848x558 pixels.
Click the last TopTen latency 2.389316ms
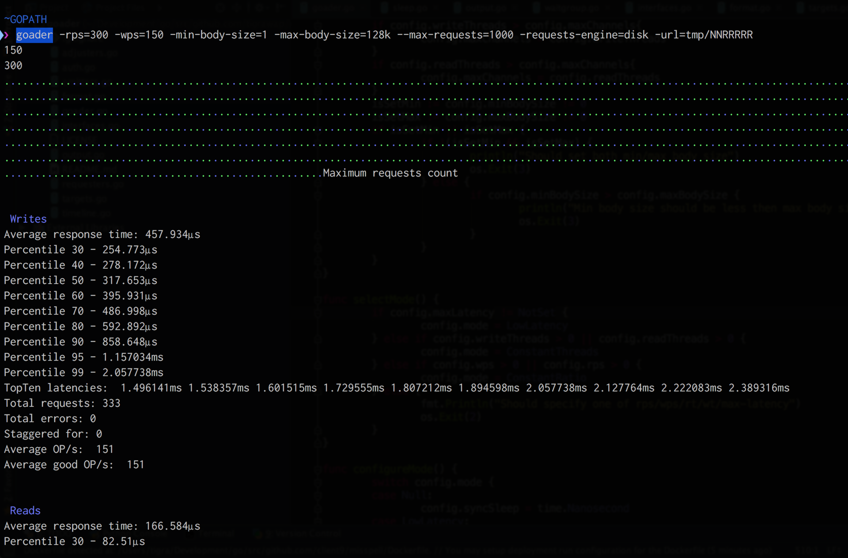(759, 388)
